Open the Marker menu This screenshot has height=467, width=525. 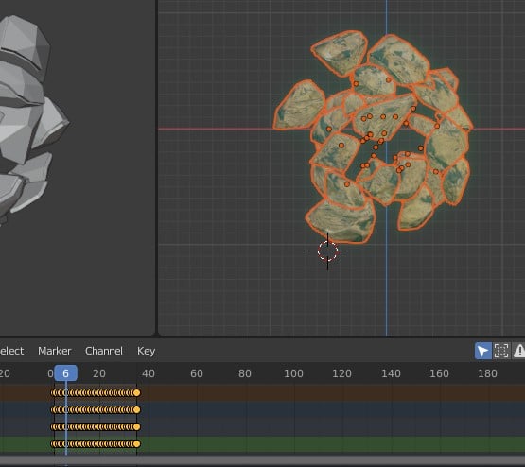pos(55,351)
